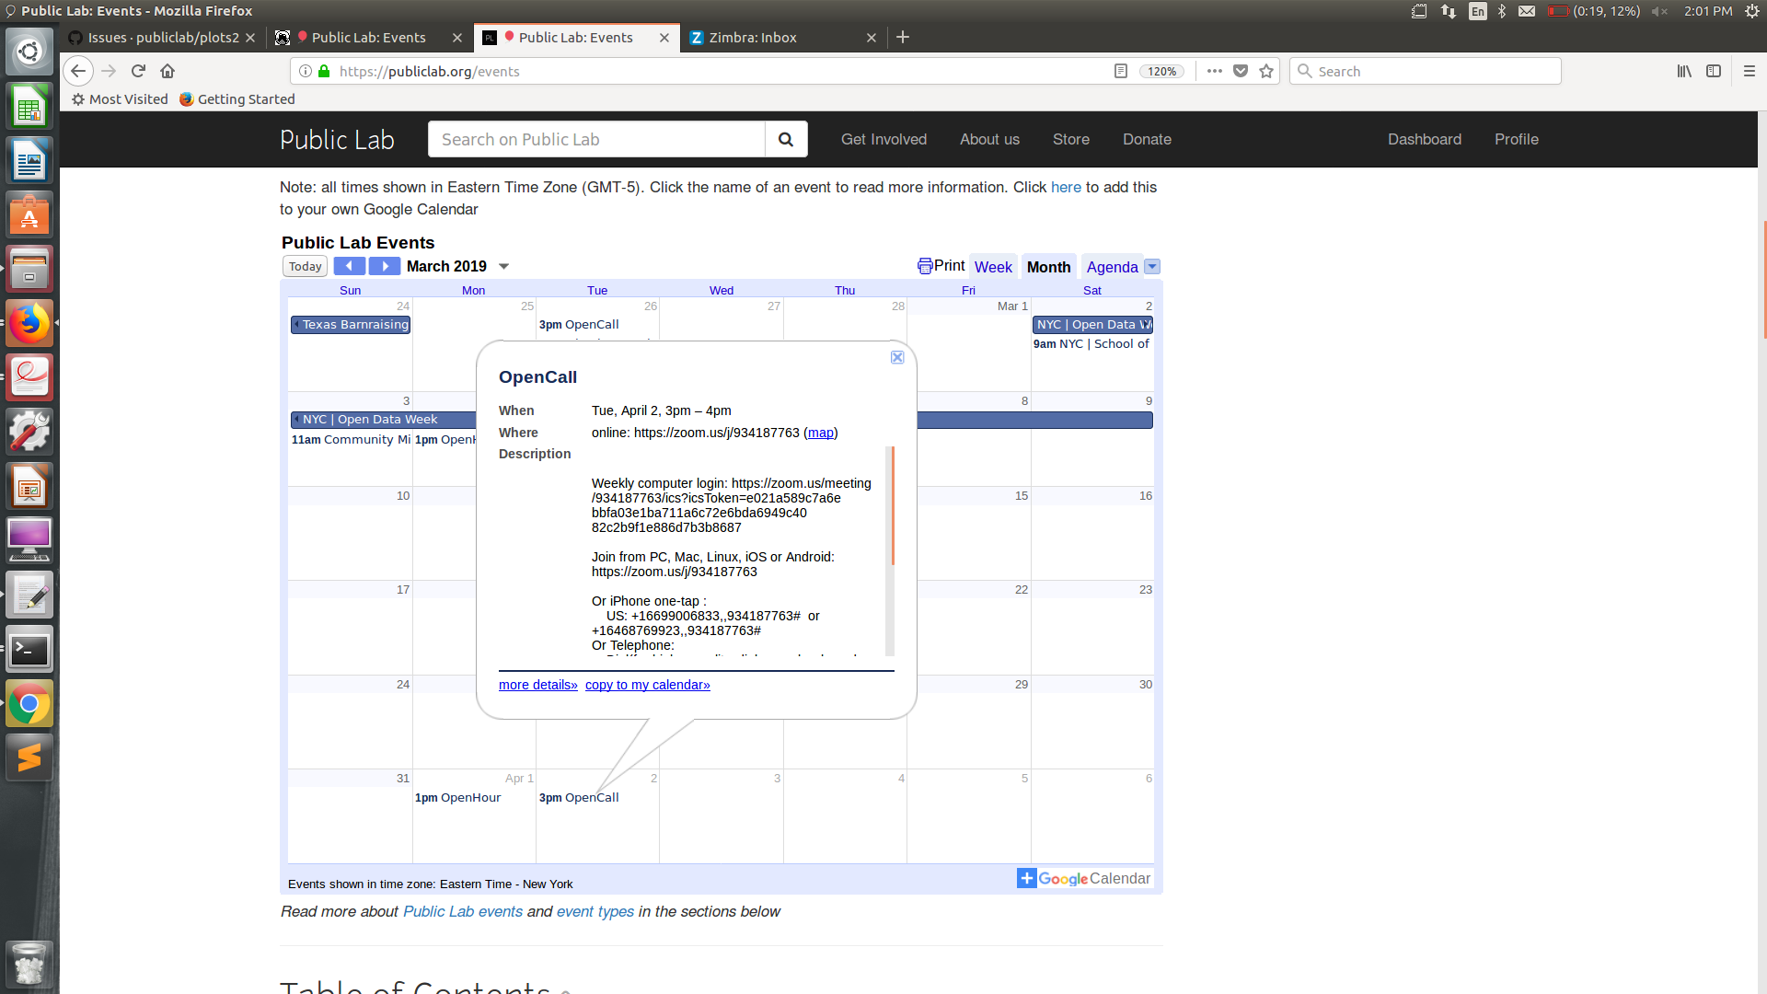Screen dimensions: 1767x994
Task: Click the Today button
Action: (305, 266)
